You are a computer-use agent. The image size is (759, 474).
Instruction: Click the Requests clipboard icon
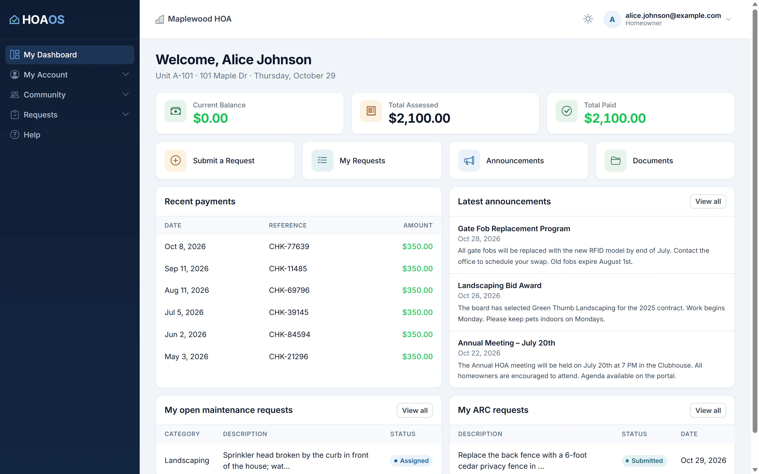click(x=14, y=115)
